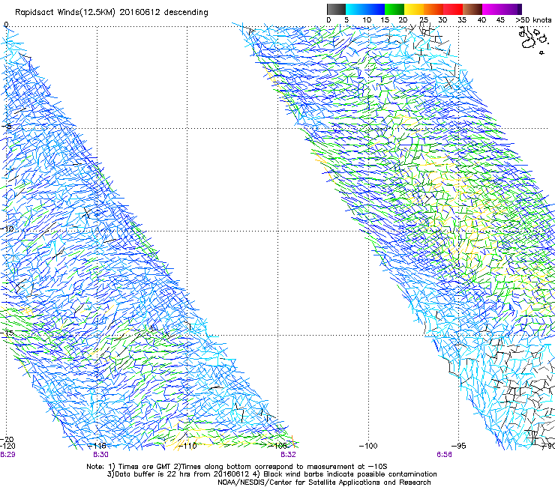Viewport: 555px width, 487px height.
Task: Click the '-20' latitude axis label
Action: click(x=7, y=439)
